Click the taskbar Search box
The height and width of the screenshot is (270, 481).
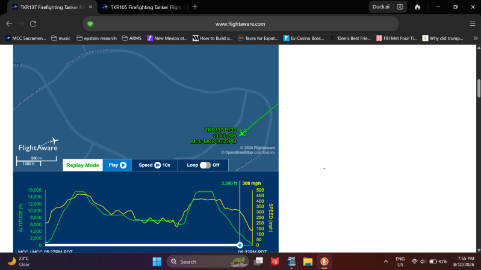tap(207, 262)
